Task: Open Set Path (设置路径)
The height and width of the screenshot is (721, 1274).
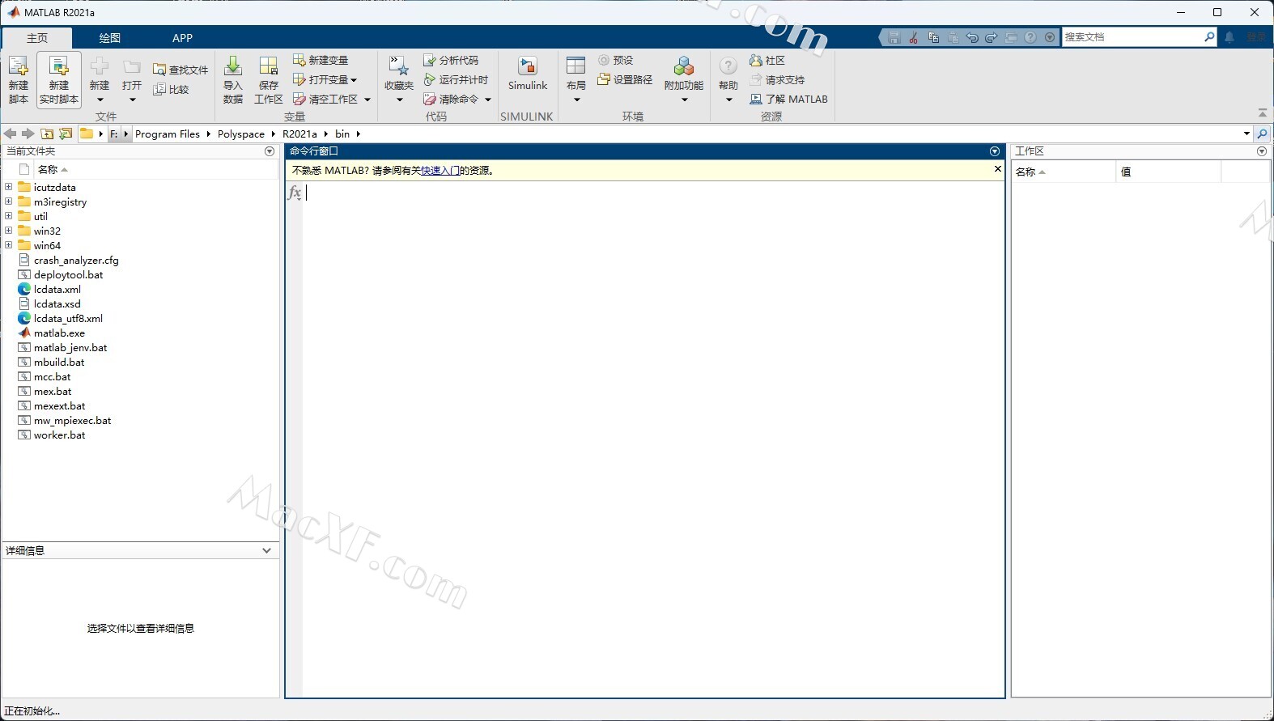Action: click(x=625, y=79)
